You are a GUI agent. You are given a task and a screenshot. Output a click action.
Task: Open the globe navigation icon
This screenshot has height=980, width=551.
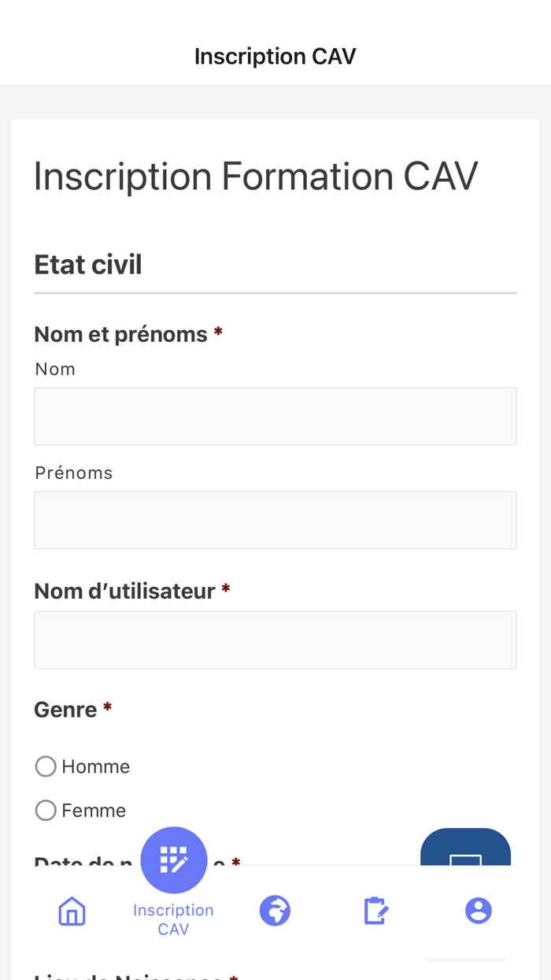pos(275,910)
